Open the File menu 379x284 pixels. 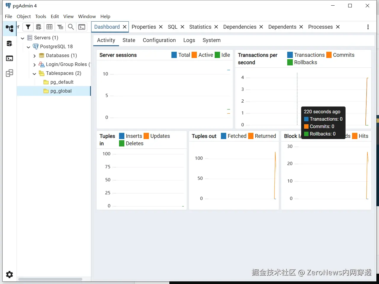(x=9, y=16)
